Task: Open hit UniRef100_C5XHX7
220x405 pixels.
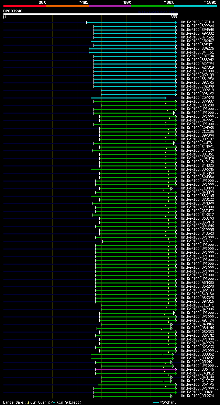Action: 197,41
